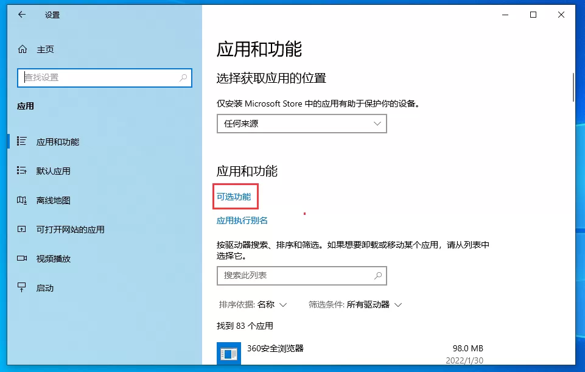Open the 任何来源 app source dropdown
Image resolution: width=585 pixels, height=372 pixels.
[x=301, y=124]
